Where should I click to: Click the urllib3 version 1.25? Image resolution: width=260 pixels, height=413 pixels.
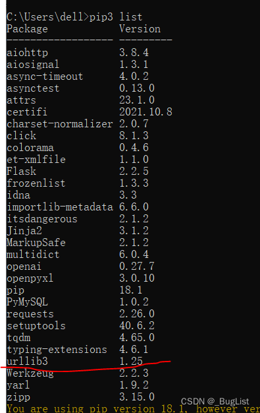[131, 361]
